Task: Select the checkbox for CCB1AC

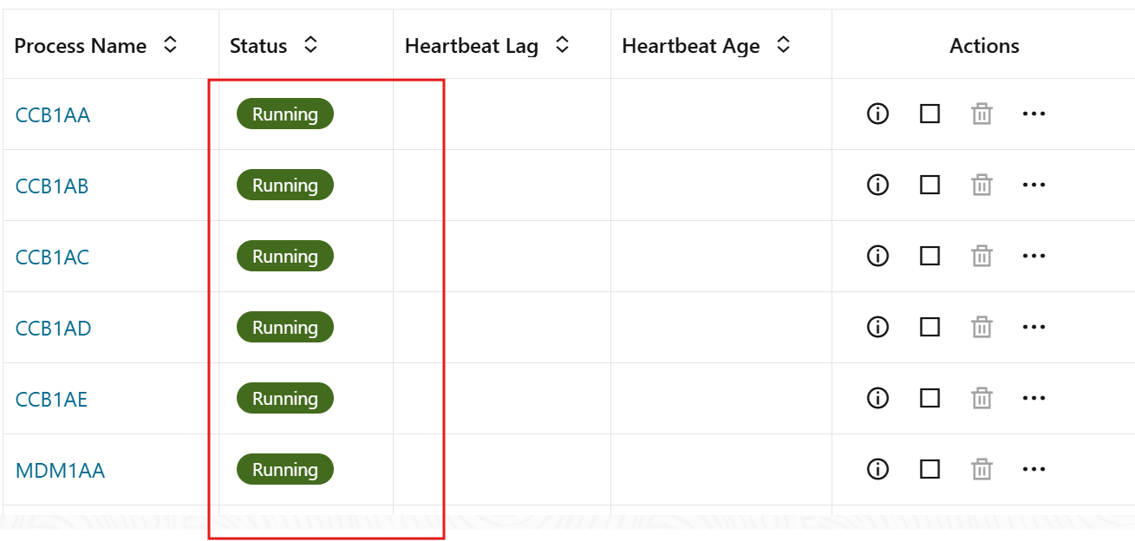Action: (929, 256)
